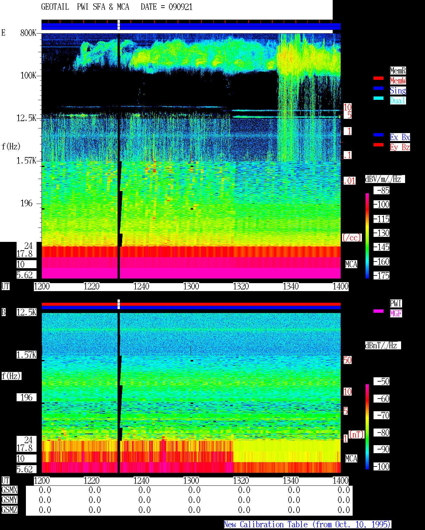Image resolution: width=425 pixels, height=530 pixels.
Task: Click the B panel 1.57K frequency label
Action: pos(27,355)
